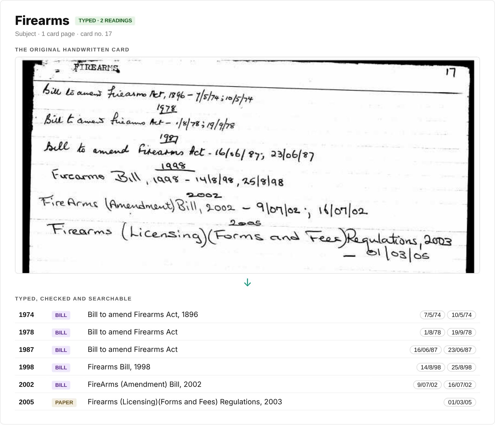495x425 pixels.
Task: Click the BILL tag in the 1978 row
Action: 61,333
